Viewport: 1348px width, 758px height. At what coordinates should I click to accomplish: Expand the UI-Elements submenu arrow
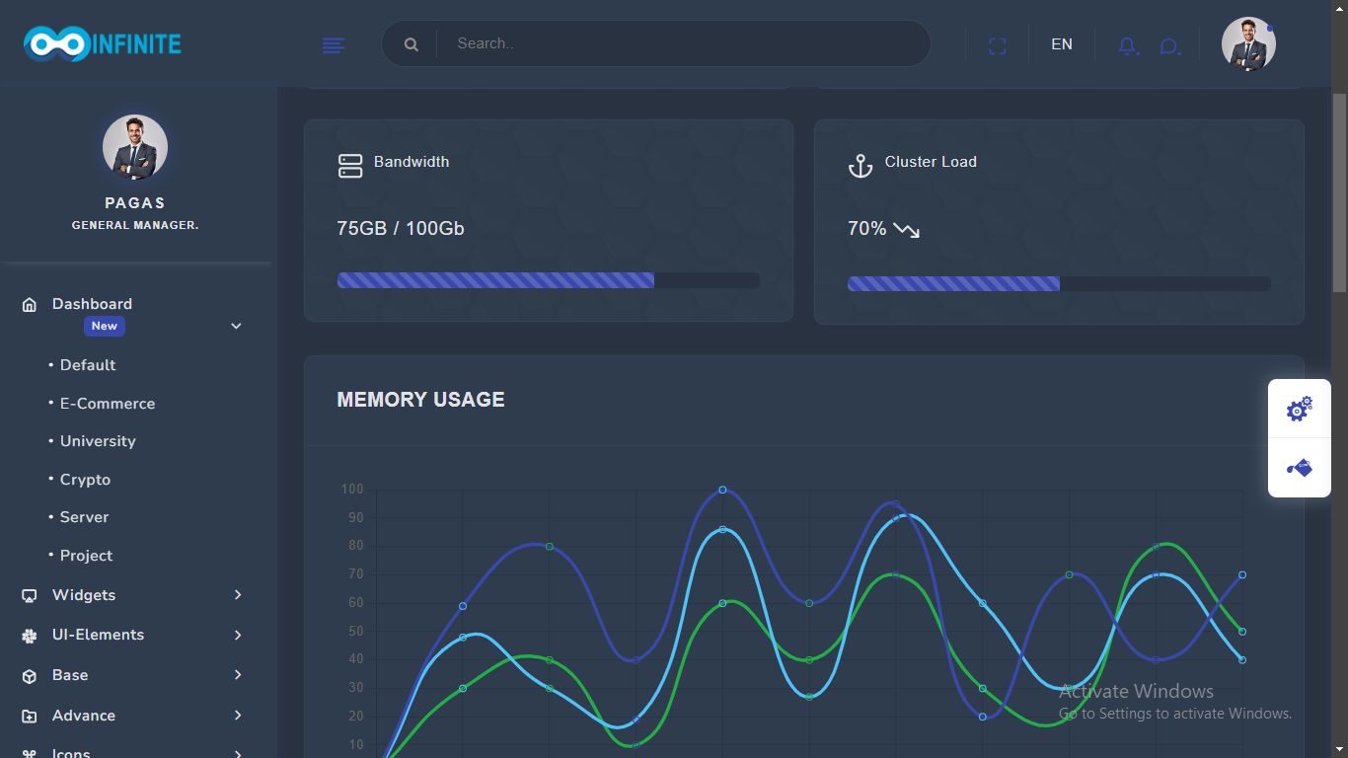pos(238,635)
